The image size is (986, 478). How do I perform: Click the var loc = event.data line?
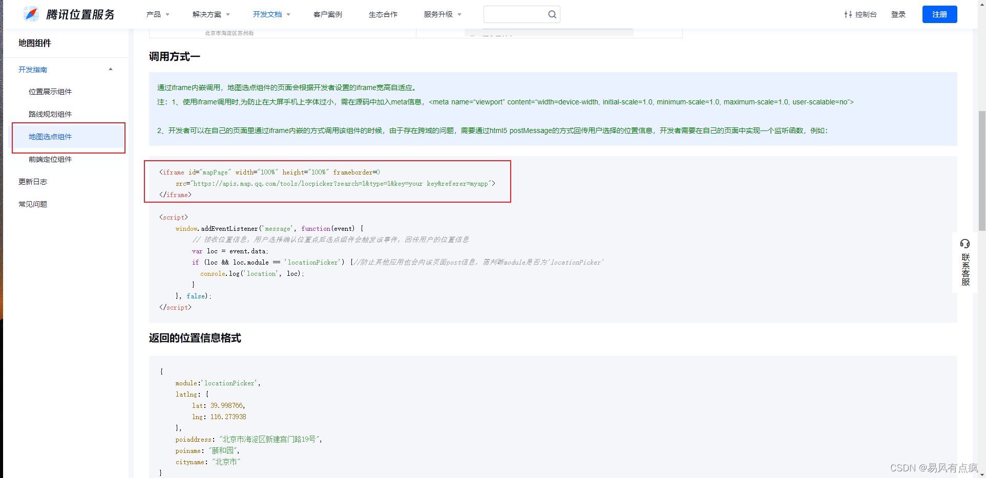click(x=230, y=251)
